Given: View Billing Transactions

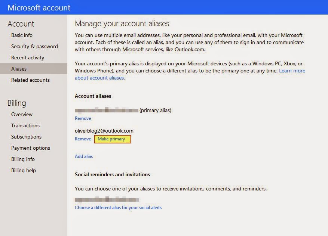Looking at the screenshot, I should [25, 125].
